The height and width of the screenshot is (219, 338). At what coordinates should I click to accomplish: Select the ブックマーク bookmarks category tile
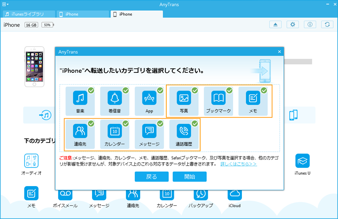218,101
